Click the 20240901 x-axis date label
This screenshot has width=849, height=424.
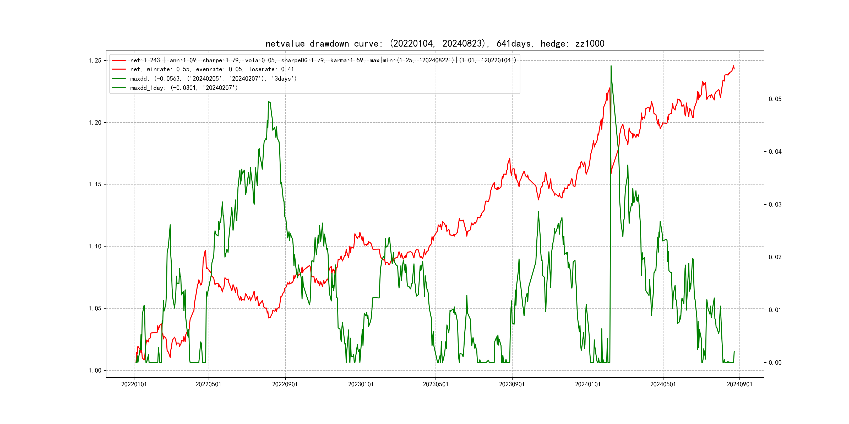pyautogui.click(x=739, y=384)
